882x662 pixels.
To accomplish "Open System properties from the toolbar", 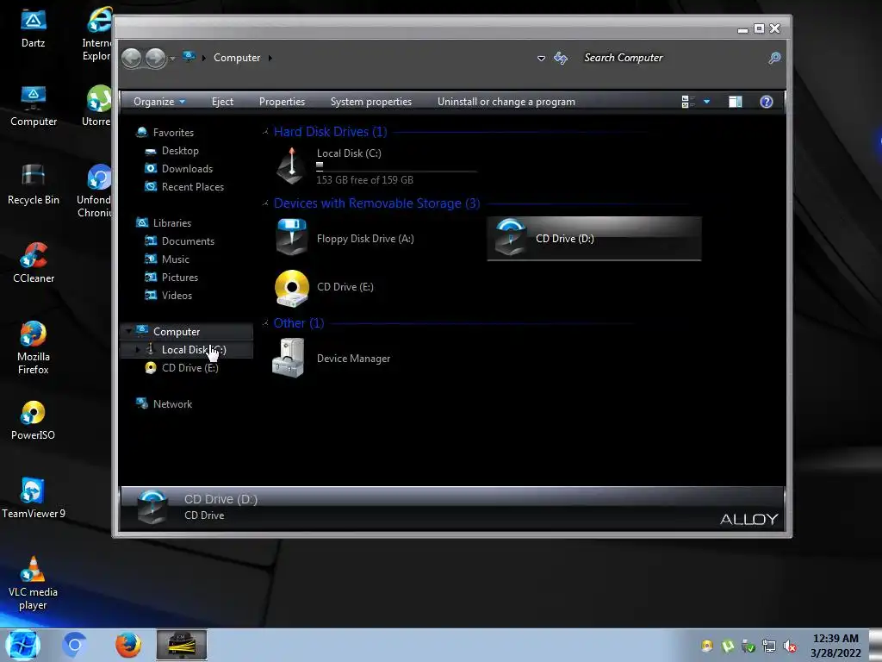I will 370,102.
